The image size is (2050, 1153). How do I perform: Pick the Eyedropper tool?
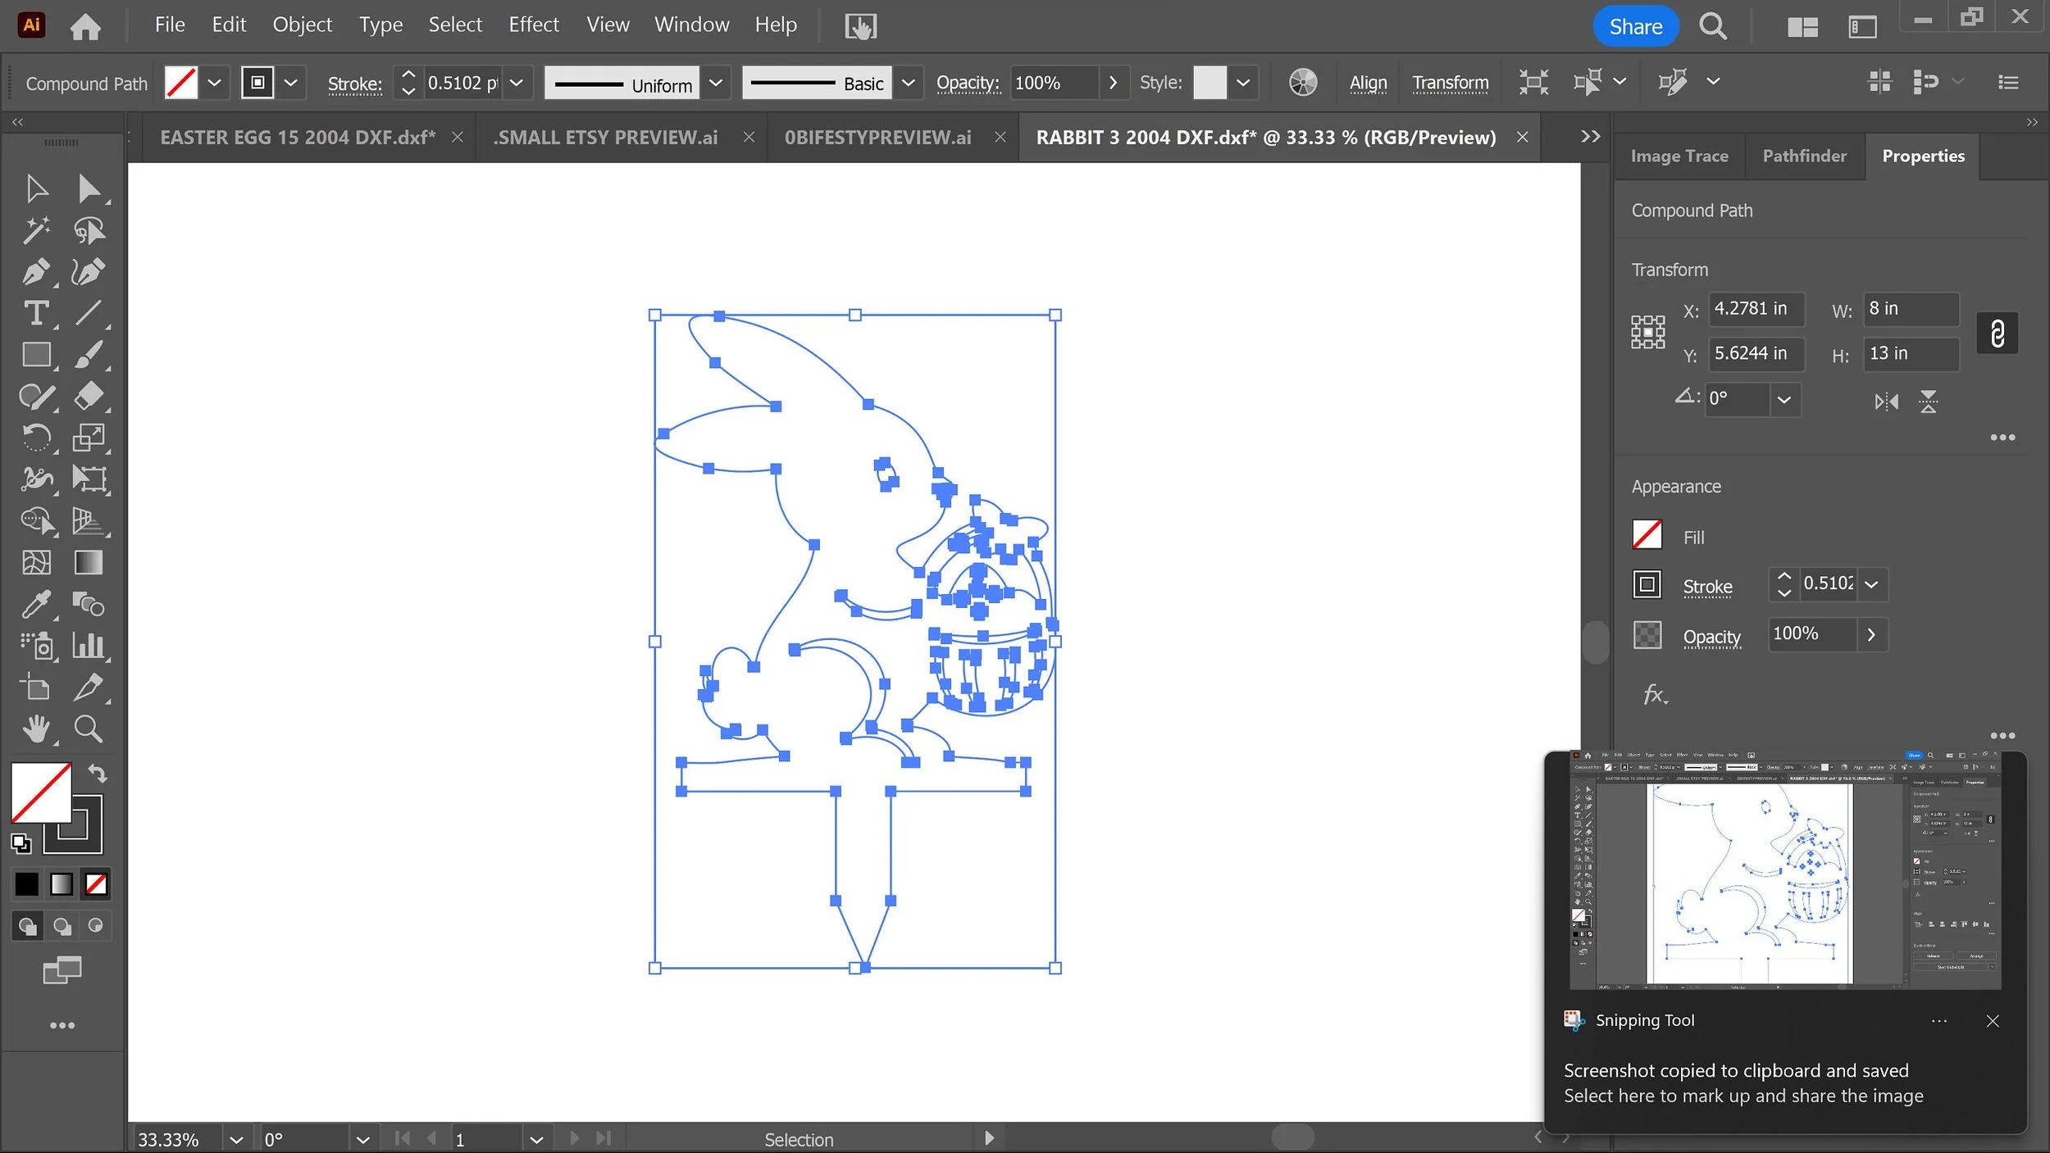[35, 605]
